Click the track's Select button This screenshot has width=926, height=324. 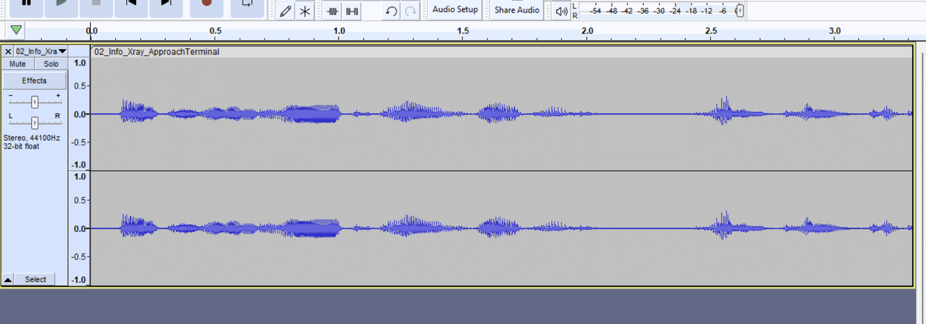(x=35, y=280)
